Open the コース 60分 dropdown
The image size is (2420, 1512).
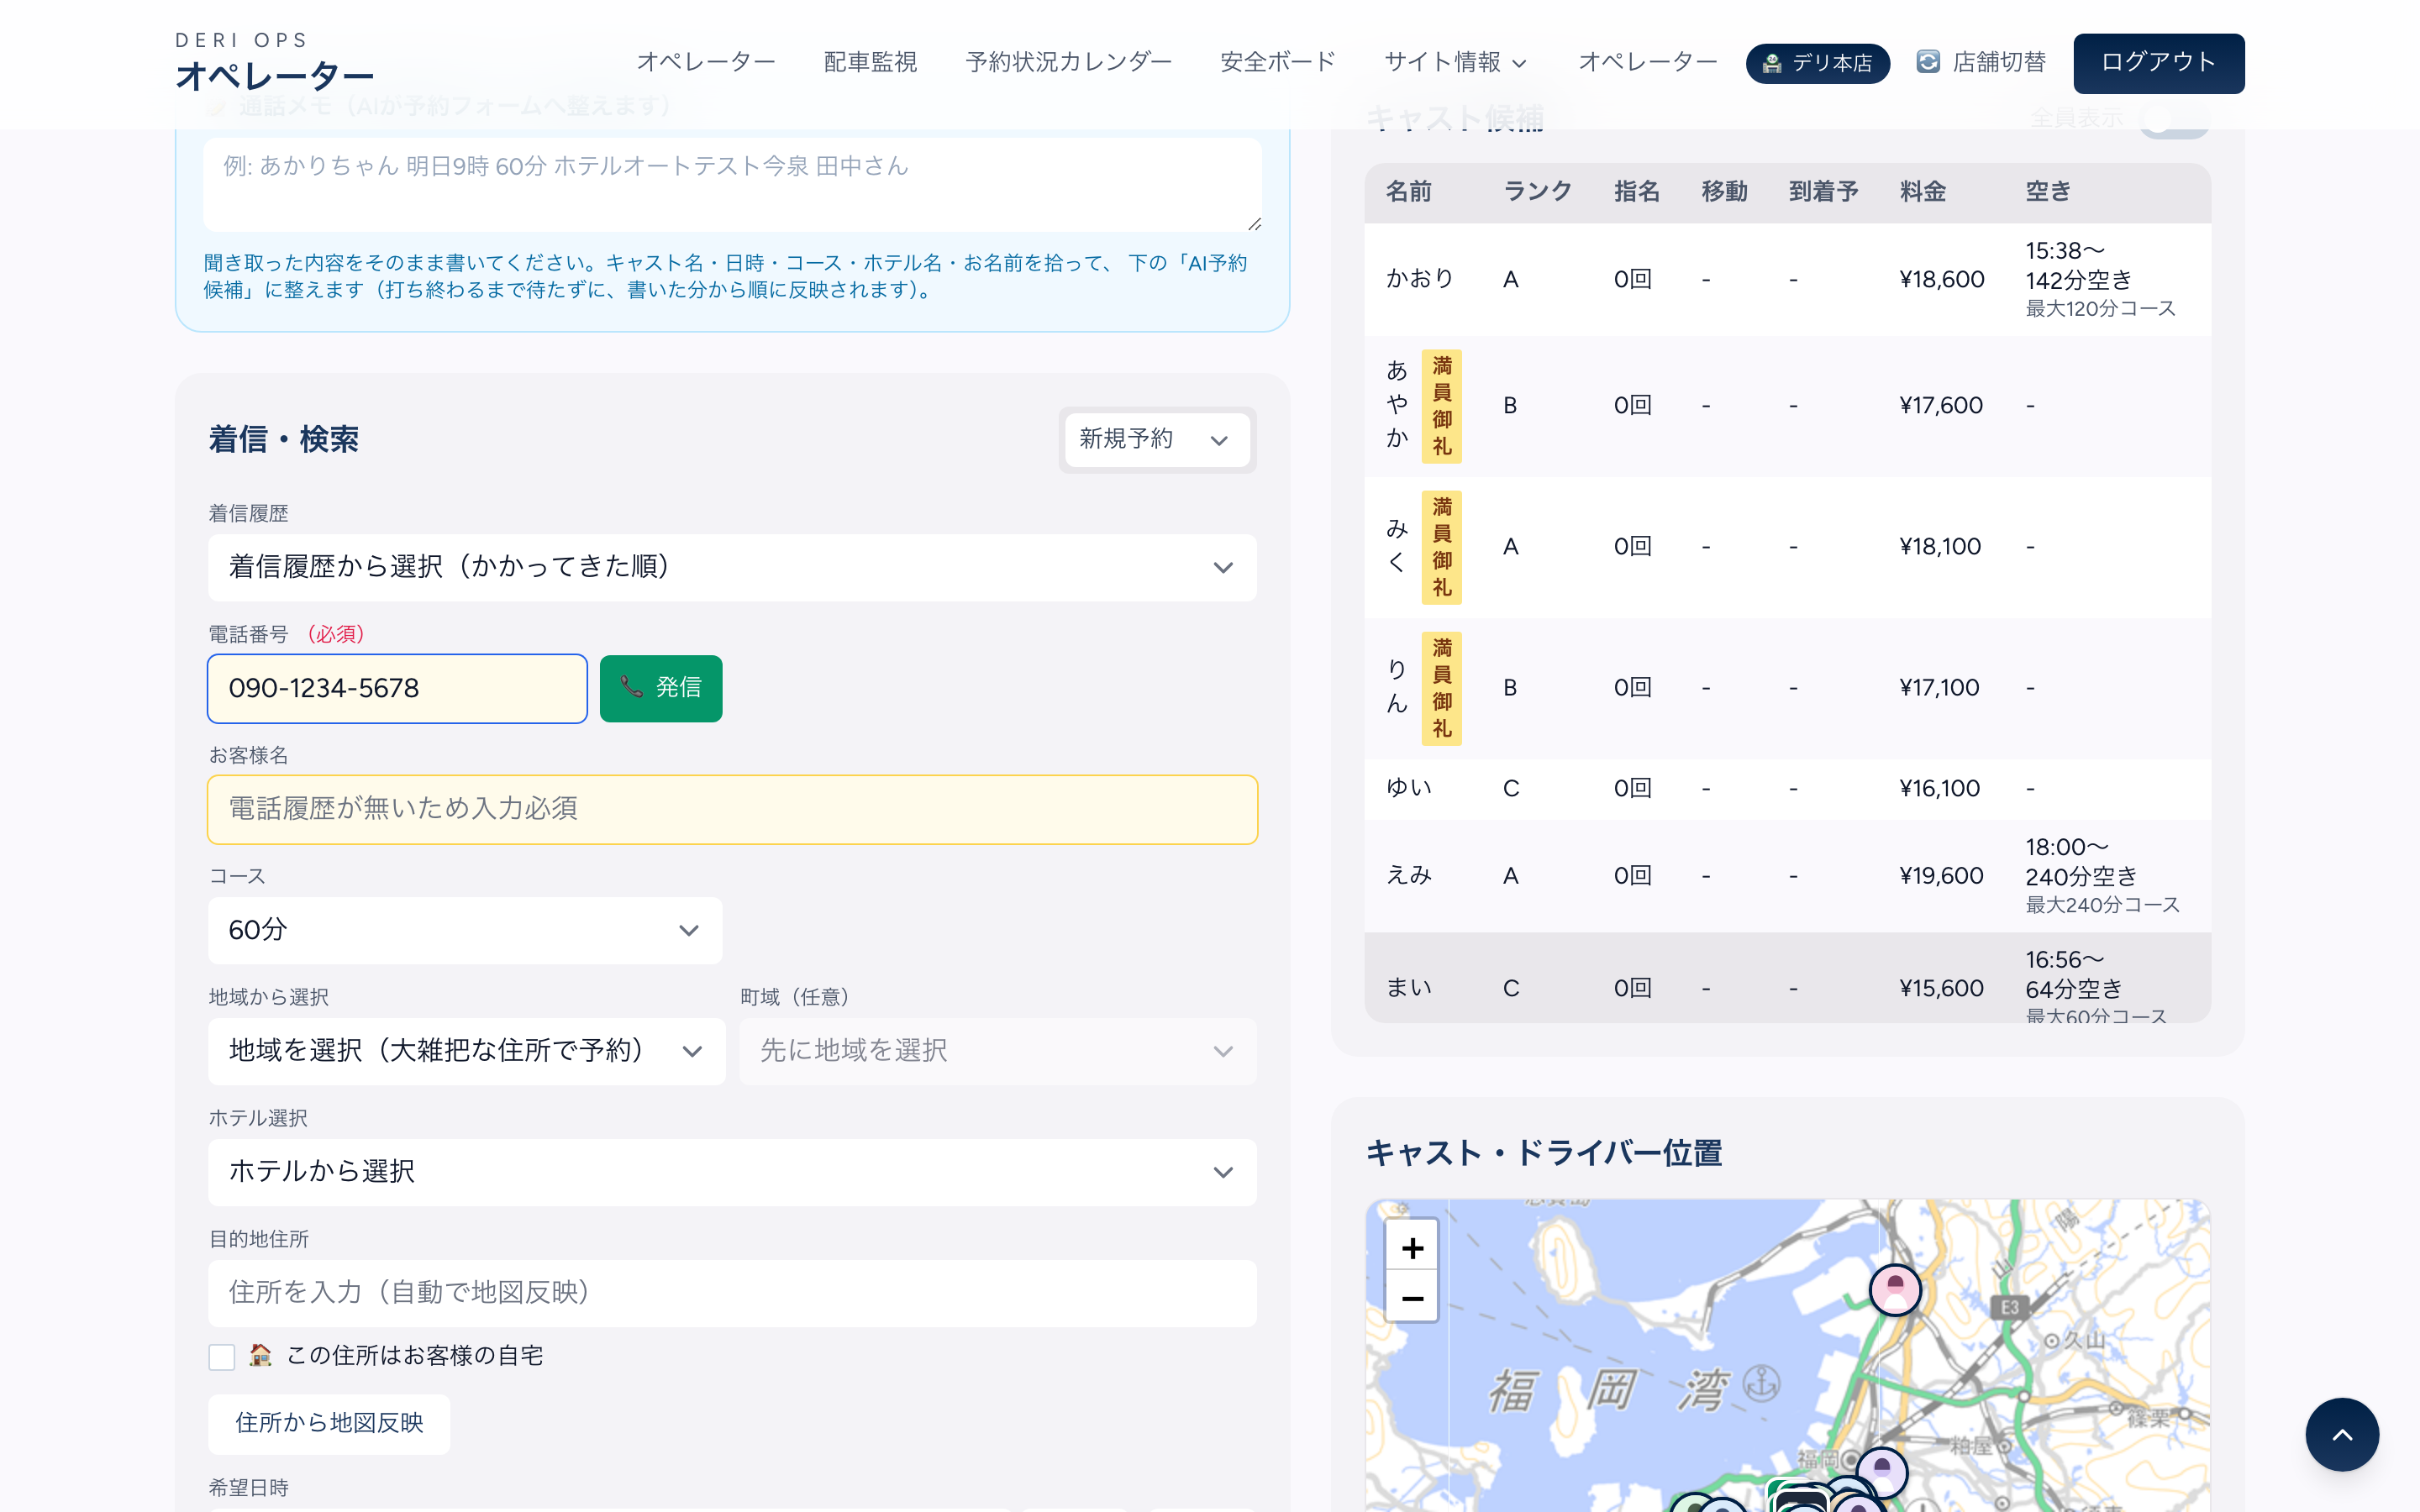[x=465, y=930]
